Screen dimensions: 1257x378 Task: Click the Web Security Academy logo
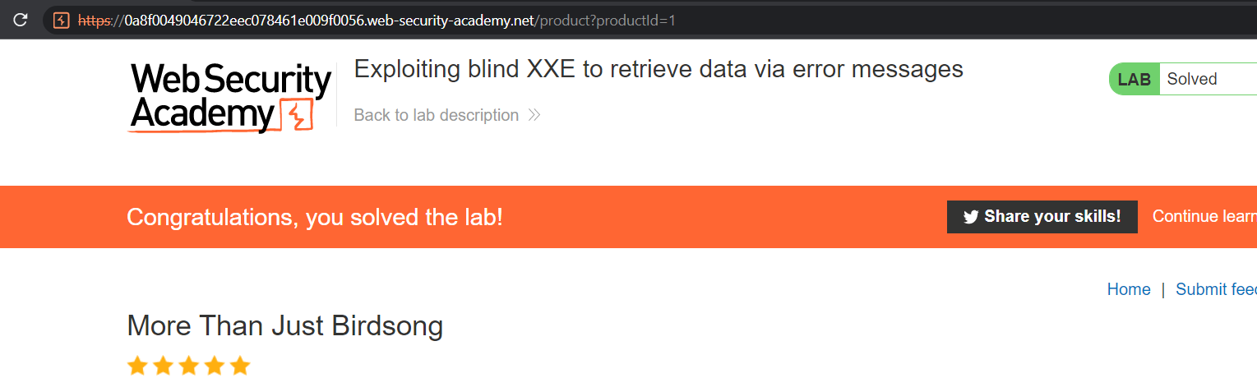230,98
